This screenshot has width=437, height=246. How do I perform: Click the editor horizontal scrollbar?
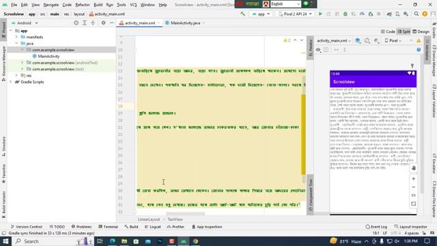click(x=185, y=214)
